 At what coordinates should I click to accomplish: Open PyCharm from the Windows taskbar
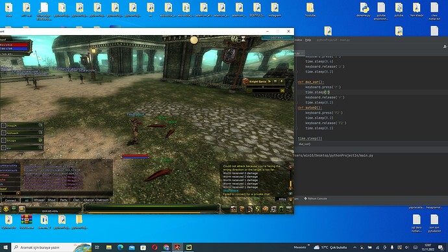pyautogui.click(x=189, y=247)
